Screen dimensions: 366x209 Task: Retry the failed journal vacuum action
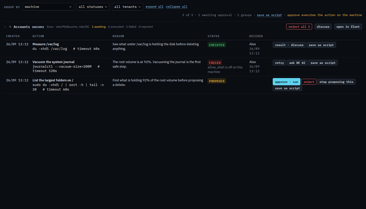point(279,63)
